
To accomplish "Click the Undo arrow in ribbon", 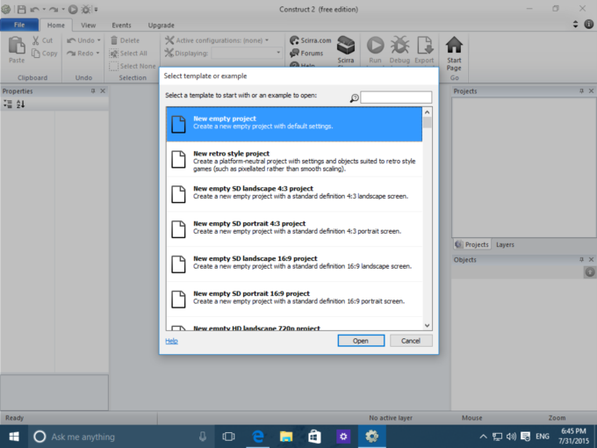I will 71,40.
